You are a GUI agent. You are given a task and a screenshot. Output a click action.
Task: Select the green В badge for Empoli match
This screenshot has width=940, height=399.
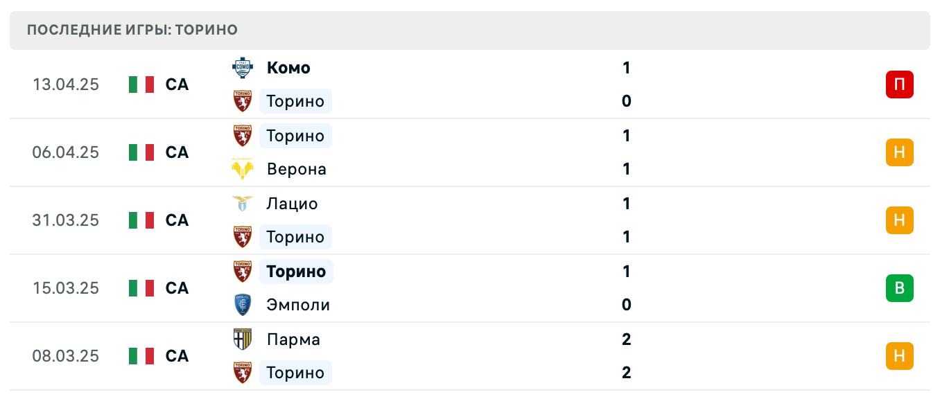click(899, 288)
